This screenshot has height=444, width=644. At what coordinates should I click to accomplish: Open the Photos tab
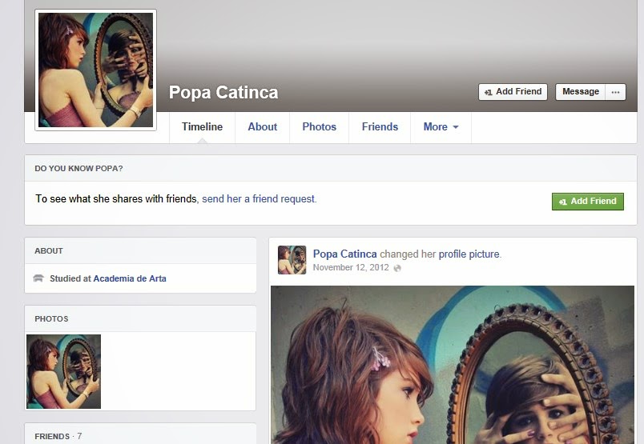[319, 126]
